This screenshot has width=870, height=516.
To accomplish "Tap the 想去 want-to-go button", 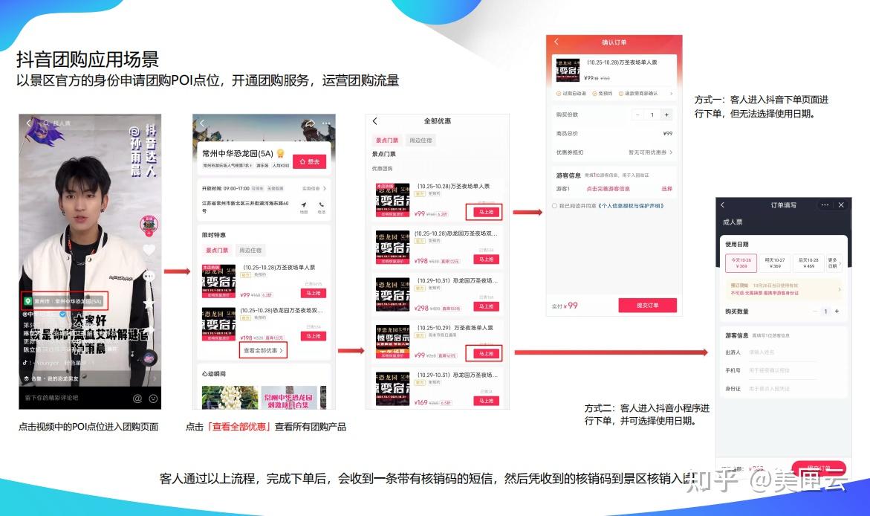I will (310, 161).
